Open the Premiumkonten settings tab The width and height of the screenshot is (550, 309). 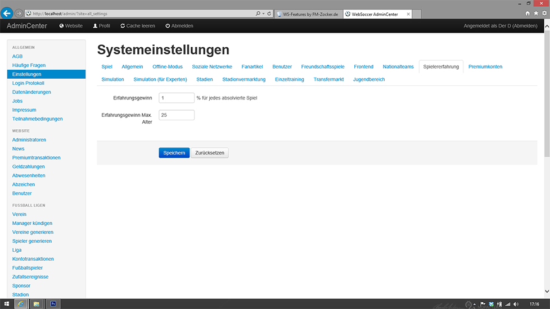(x=485, y=66)
